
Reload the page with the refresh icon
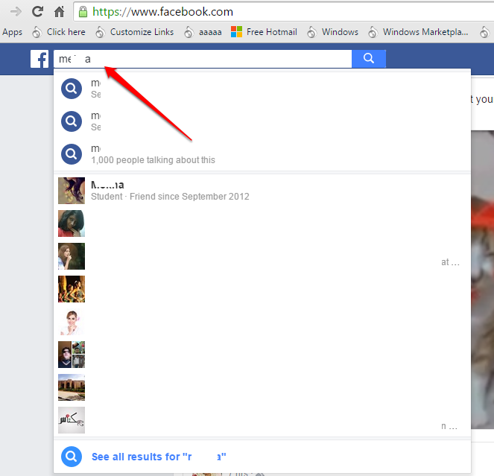37,12
